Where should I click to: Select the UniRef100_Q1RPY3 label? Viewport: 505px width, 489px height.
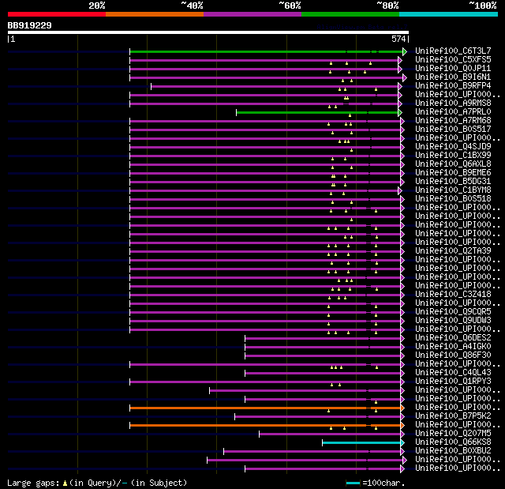[453, 382]
